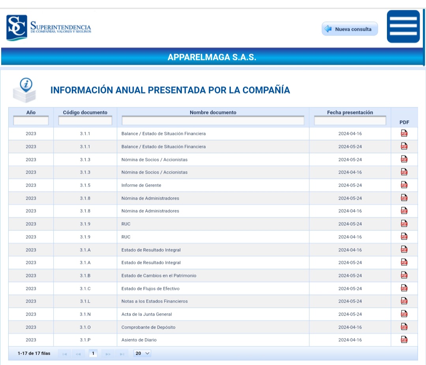
Task: Open PDF for Balance dated 2024-05-24
Action: [404, 146]
